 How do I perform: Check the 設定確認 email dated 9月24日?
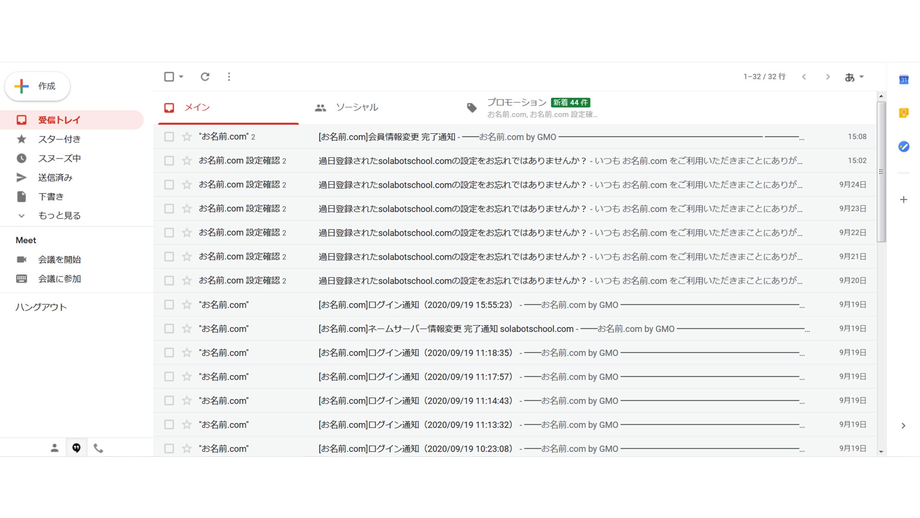169,185
